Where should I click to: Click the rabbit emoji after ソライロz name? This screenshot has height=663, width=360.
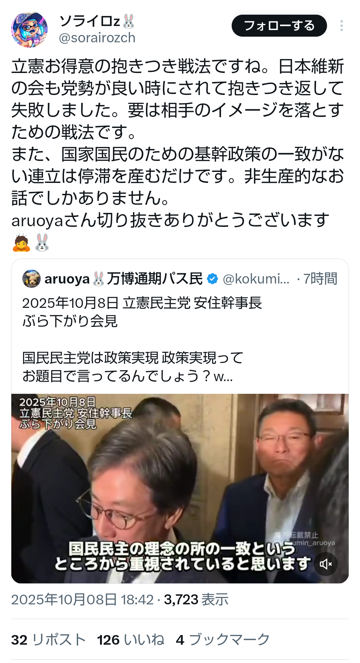[x=128, y=21]
